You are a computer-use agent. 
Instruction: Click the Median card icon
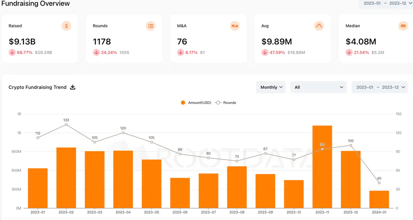[403, 26]
